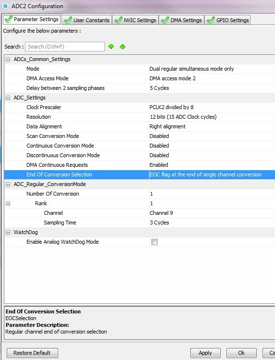Switch to the User Constants tab
The height and width of the screenshot is (360, 275).
pos(87,20)
